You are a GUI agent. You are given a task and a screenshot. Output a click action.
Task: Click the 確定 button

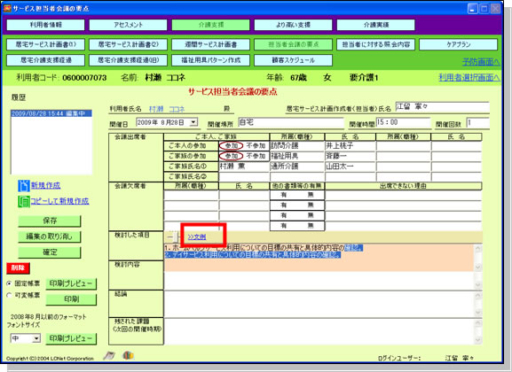point(50,252)
